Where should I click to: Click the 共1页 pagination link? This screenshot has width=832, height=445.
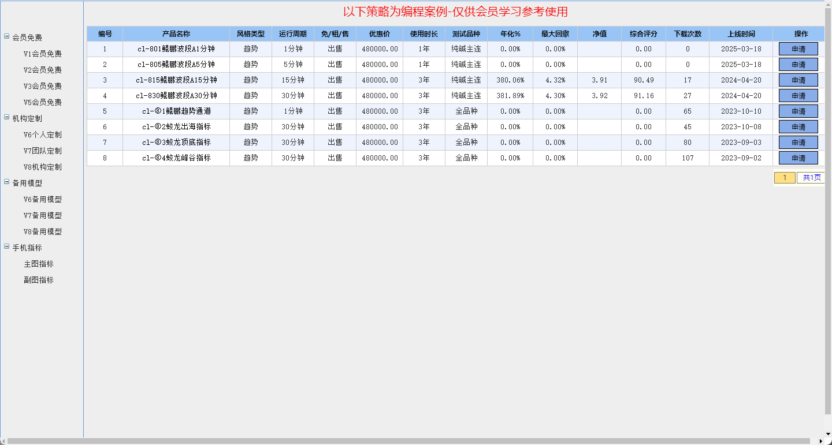click(811, 178)
